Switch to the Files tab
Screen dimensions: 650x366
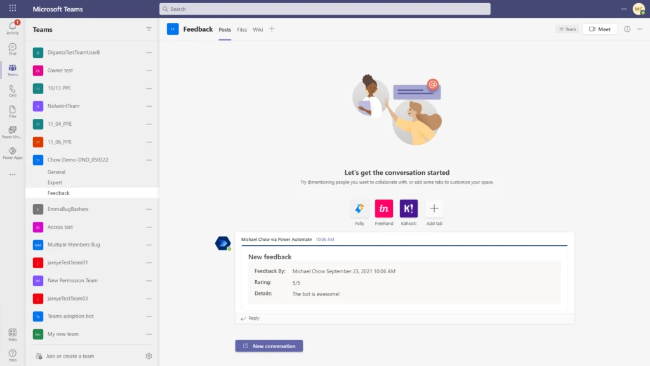[x=242, y=29]
